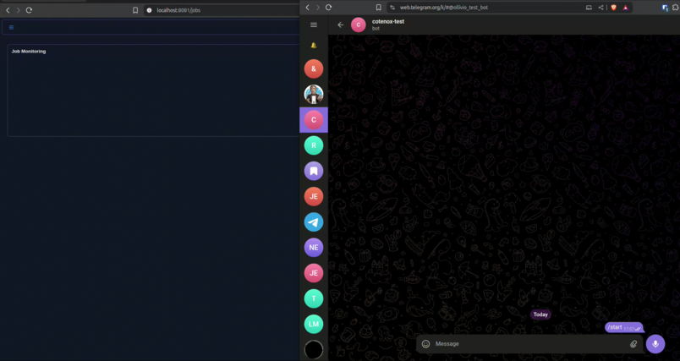Open cotenox-test bot profile avatar
680x361 pixels.
(359, 25)
